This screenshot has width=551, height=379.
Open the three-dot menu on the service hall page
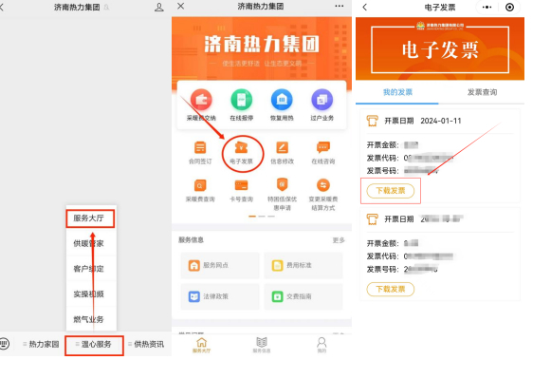(340, 6)
